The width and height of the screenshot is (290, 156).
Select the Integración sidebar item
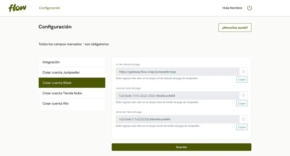(x=72, y=62)
